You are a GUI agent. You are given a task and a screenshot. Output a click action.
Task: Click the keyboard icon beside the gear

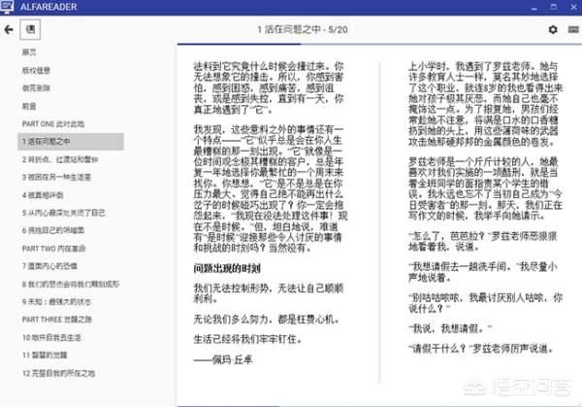(x=573, y=29)
